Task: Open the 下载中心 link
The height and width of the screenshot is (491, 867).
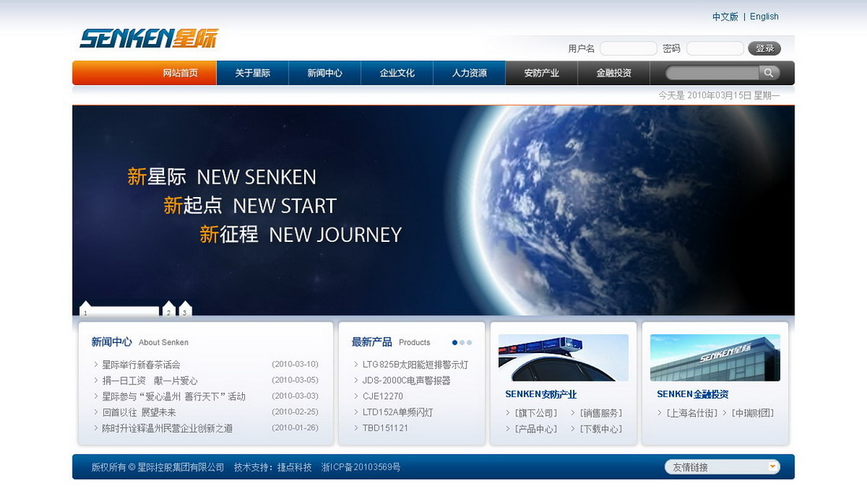Action: tap(601, 429)
